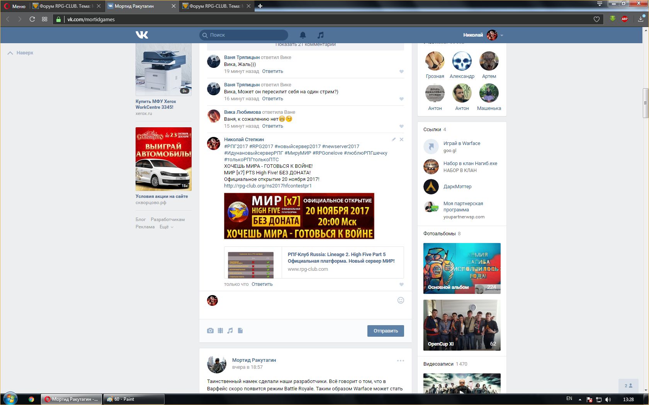Show hidden tray icons arrow
Image resolution: width=649 pixels, height=405 pixels.
pyautogui.click(x=580, y=399)
